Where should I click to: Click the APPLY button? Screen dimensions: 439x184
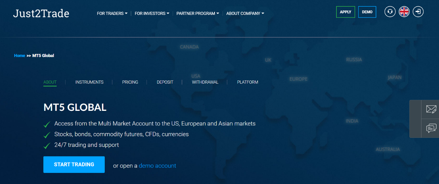click(345, 12)
